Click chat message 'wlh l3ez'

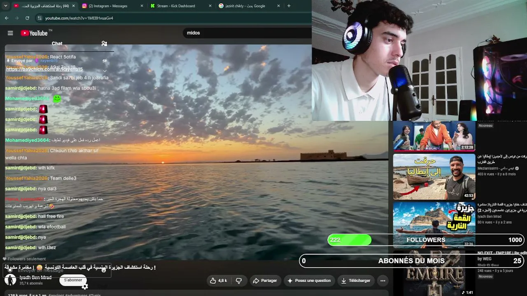(47, 247)
